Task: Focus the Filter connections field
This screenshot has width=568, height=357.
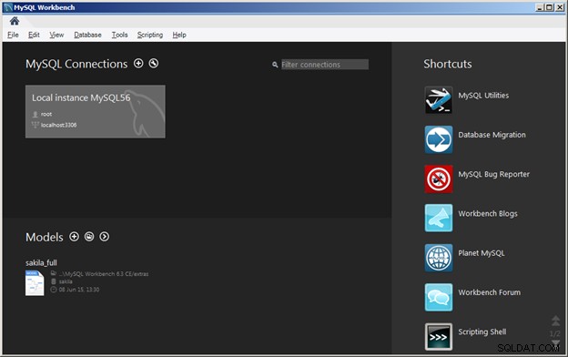Action: 325,65
